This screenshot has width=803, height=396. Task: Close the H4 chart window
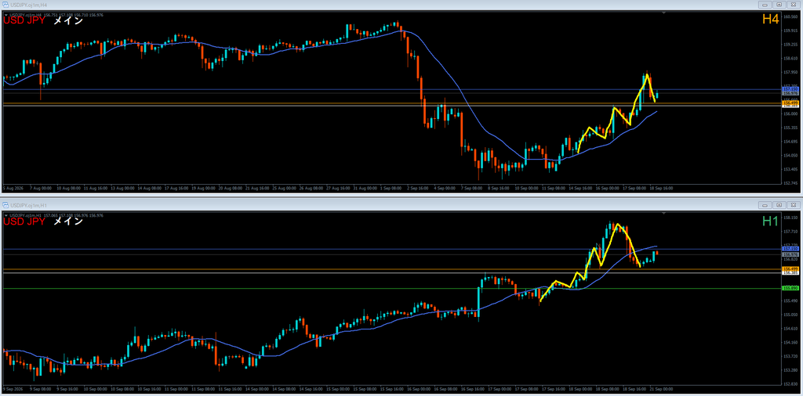pos(794,4)
